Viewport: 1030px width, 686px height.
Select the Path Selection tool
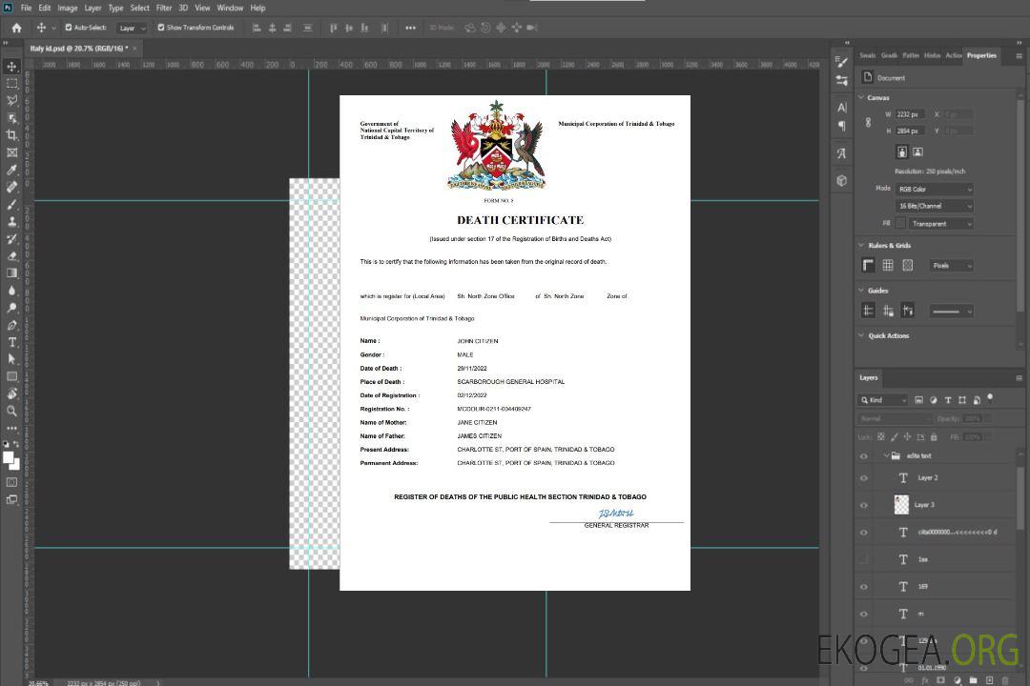click(x=11, y=359)
